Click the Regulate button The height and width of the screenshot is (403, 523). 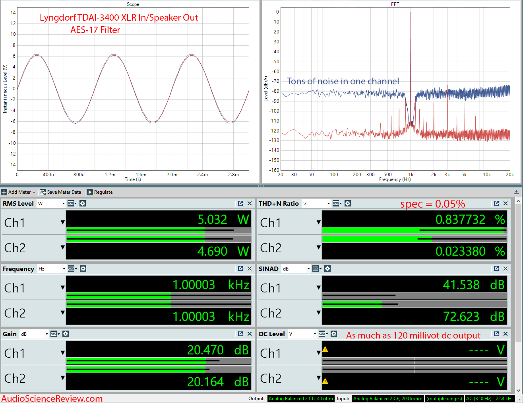tap(100, 192)
